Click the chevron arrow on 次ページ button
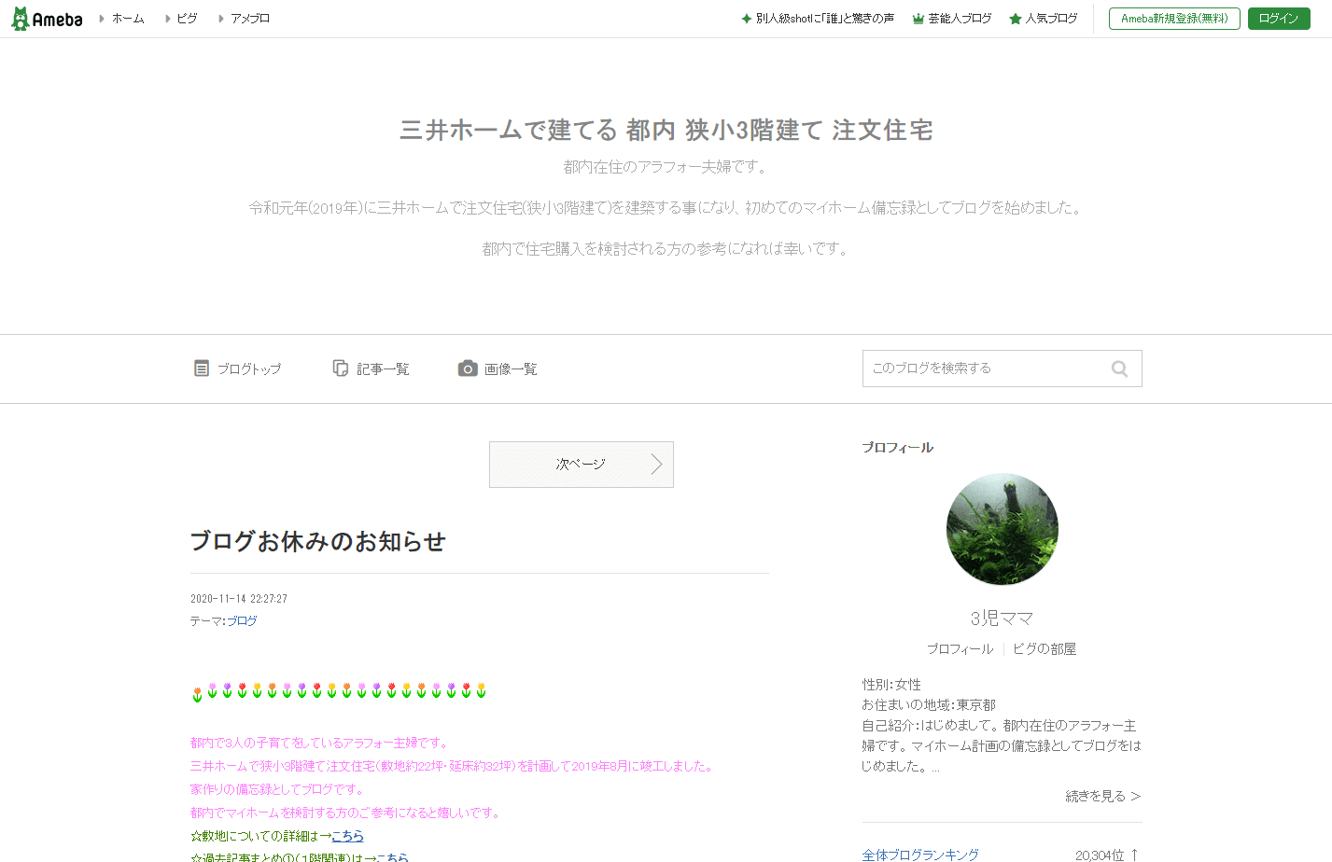 pyautogui.click(x=656, y=464)
